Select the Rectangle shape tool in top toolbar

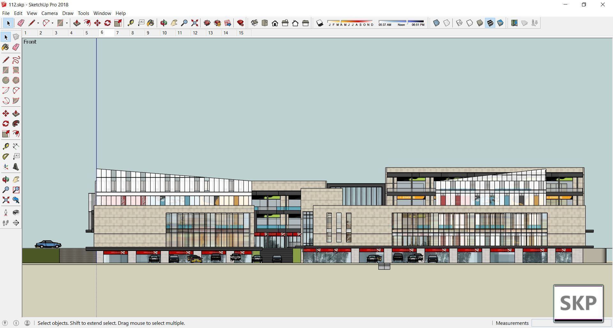point(60,23)
